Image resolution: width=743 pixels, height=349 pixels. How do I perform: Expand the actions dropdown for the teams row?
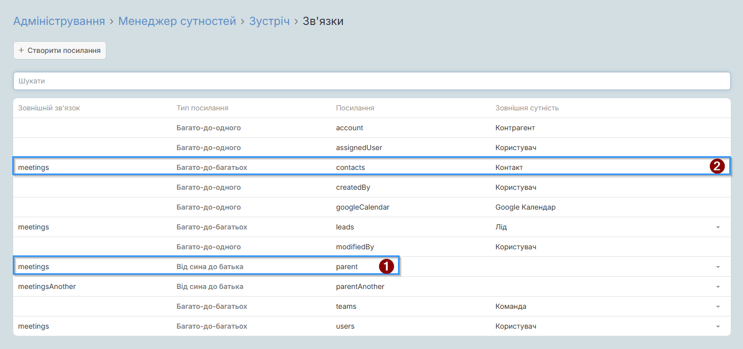(718, 307)
